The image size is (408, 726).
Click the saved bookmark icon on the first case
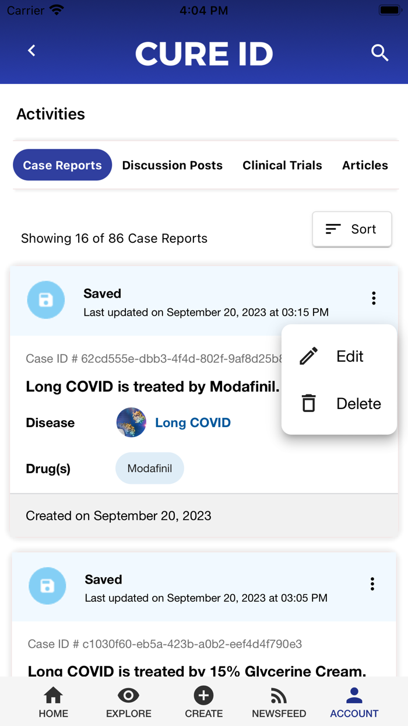[x=45, y=299]
